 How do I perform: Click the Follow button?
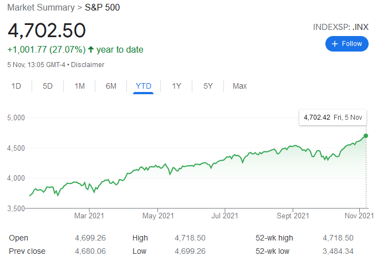(346, 44)
